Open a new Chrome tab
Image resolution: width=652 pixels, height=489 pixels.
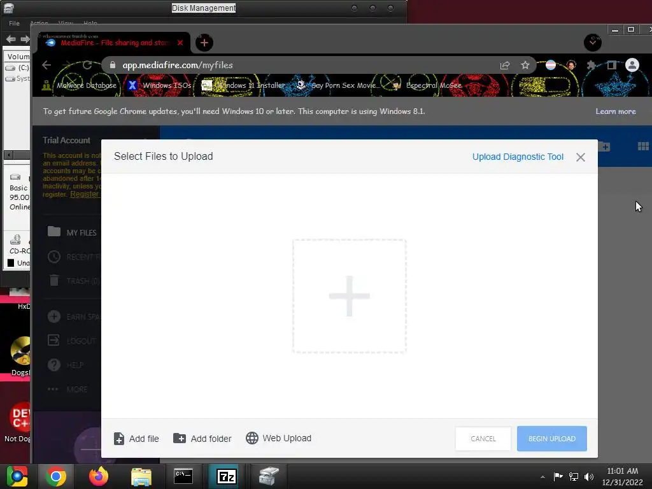[x=204, y=43]
